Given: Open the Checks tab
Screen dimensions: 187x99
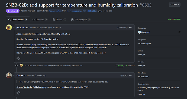Looking at the screenshot, I should pos(59,20).
